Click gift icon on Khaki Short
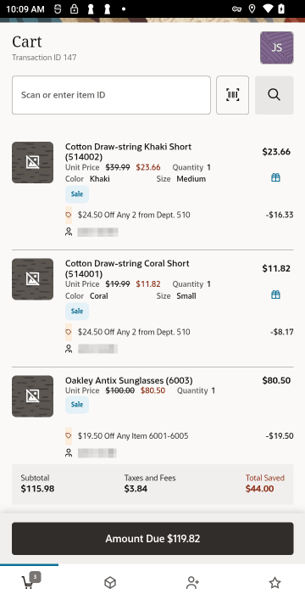 click(275, 177)
